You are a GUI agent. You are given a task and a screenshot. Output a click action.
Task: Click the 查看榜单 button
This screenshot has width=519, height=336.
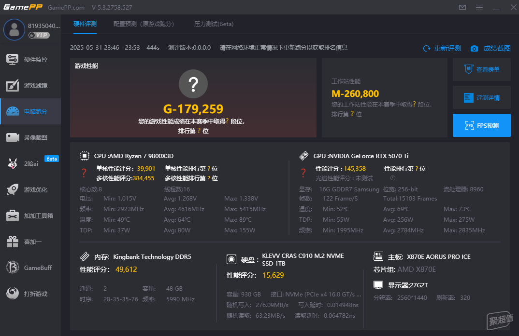(482, 69)
